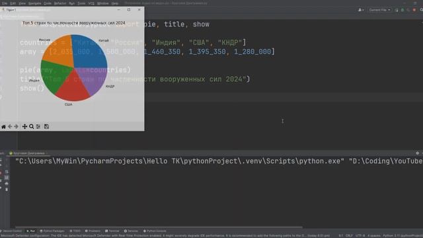Open the Window menu
The width and height of the screenshot is (423, 238).
(102, 3)
